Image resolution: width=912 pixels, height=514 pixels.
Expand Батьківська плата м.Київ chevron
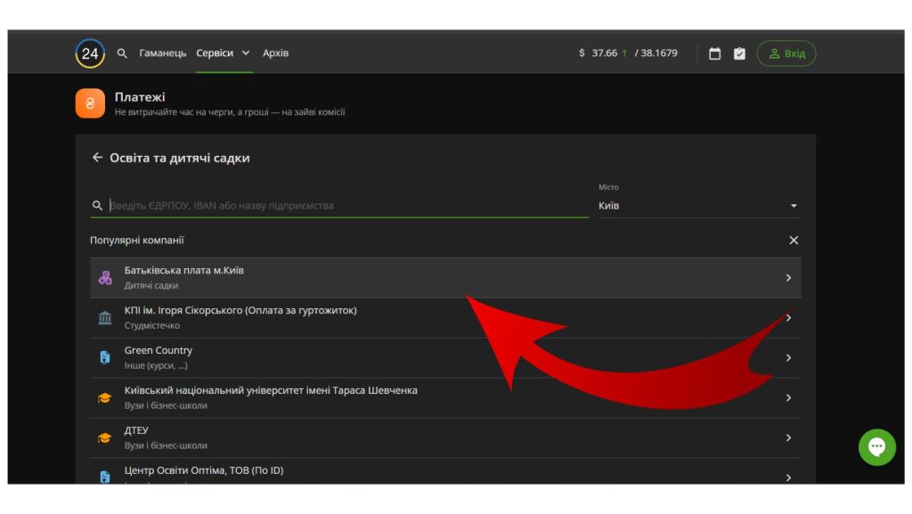point(788,278)
